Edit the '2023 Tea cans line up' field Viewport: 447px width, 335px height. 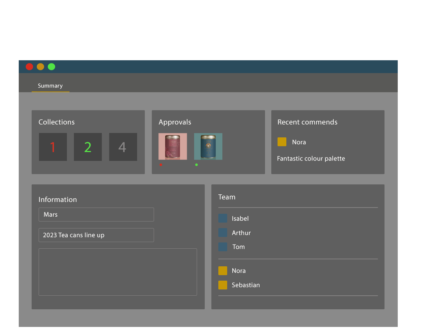click(96, 235)
